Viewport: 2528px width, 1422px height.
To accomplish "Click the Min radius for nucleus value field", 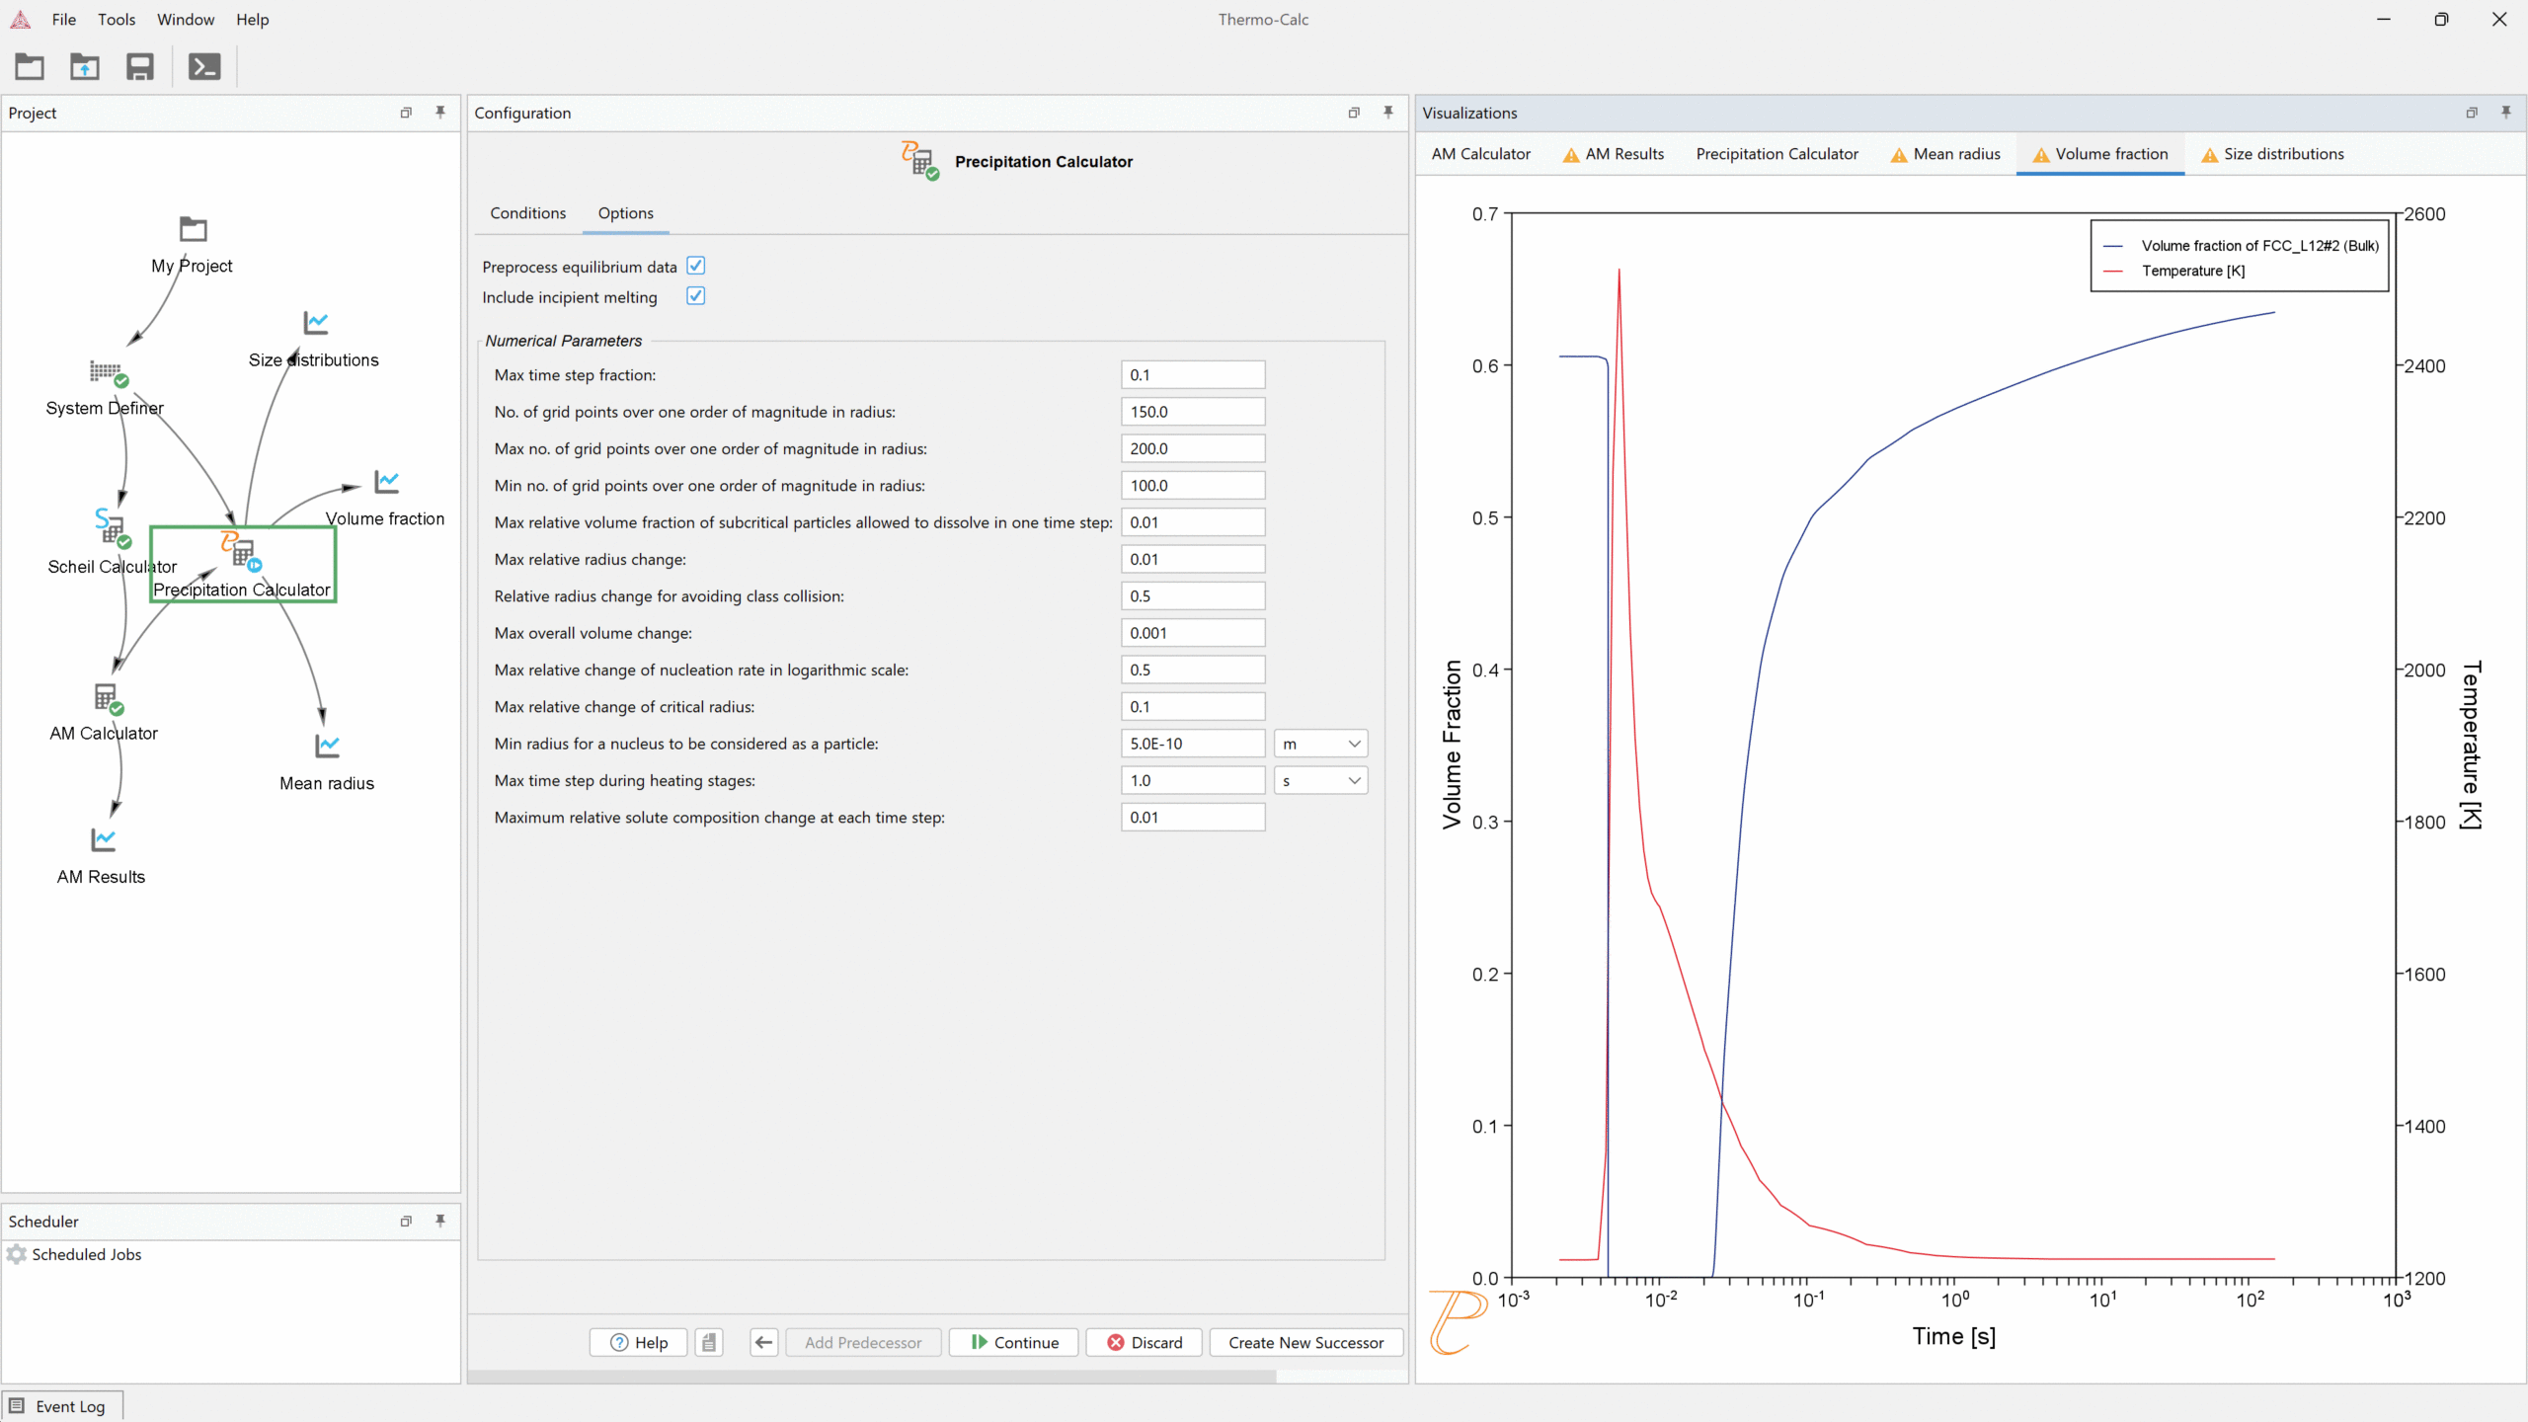I will tap(1193, 744).
